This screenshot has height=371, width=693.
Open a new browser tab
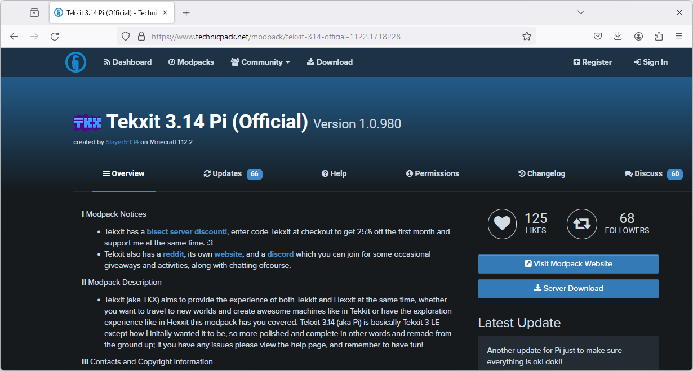(186, 12)
